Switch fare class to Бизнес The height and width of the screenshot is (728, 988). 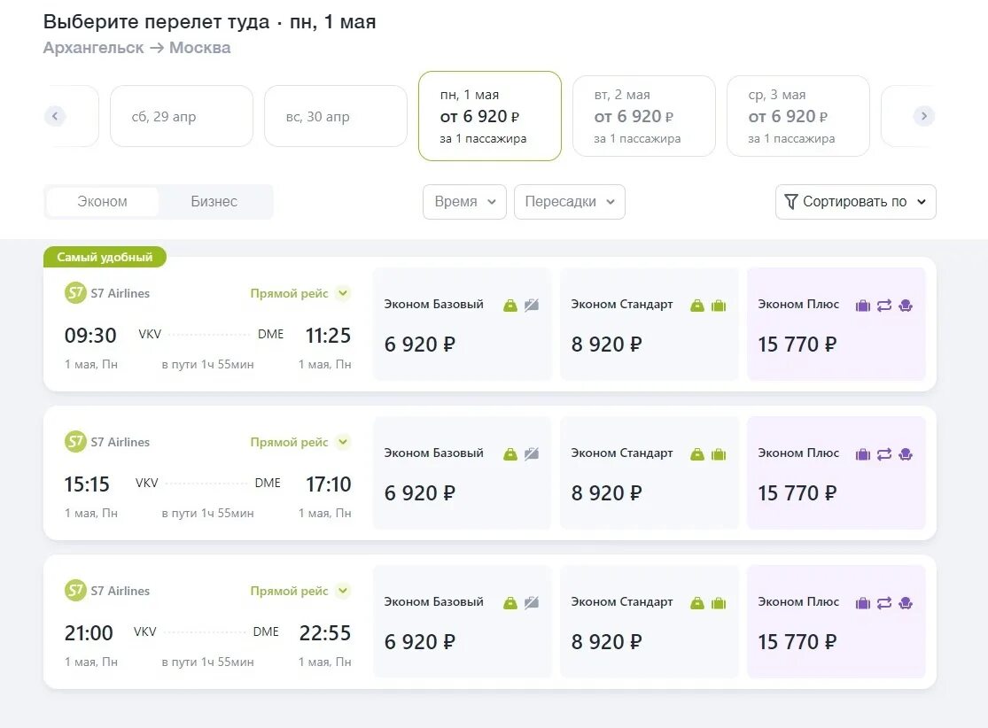click(x=214, y=202)
